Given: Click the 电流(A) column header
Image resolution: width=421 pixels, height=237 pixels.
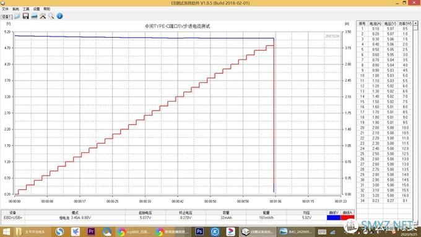Looking at the screenshot, I should 375,24.
